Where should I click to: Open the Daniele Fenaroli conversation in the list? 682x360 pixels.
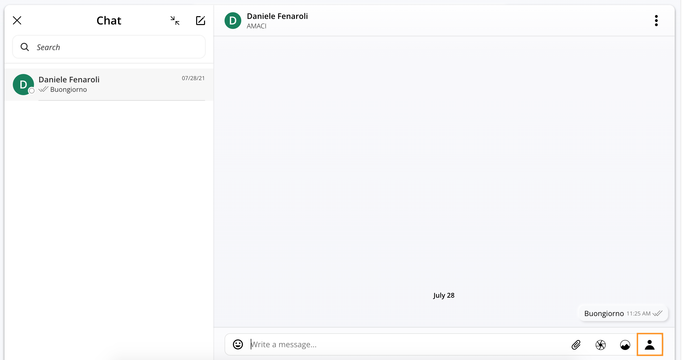[109, 84]
